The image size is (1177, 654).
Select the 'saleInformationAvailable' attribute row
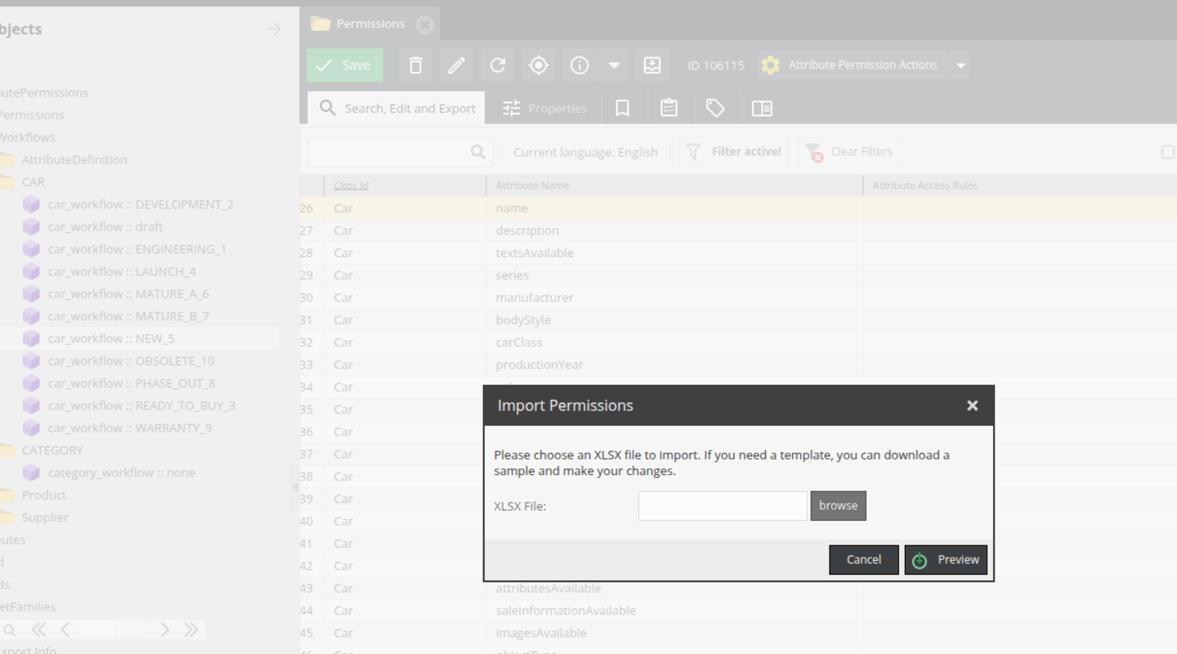(x=738, y=611)
